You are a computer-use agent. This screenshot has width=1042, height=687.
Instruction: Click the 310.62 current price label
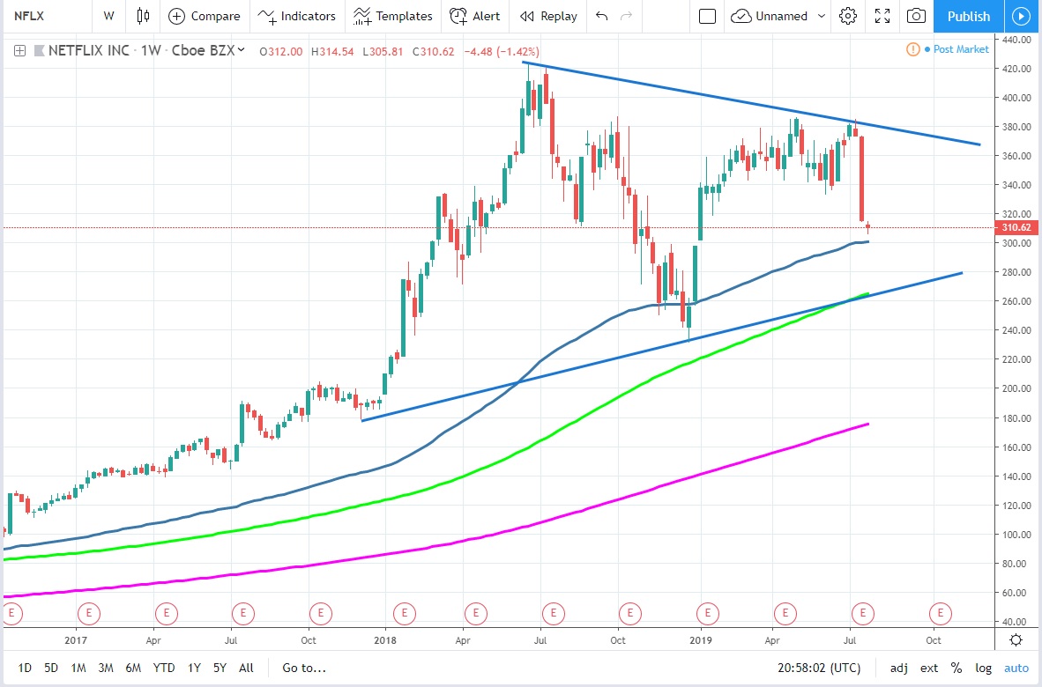coord(1016,227)
